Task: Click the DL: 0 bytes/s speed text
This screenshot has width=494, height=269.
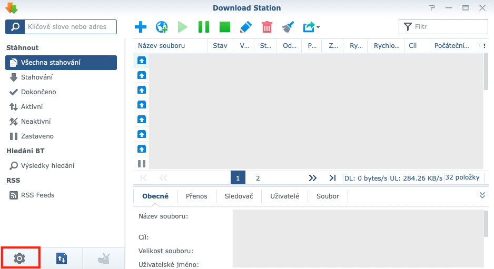Action: coord(366,178)
